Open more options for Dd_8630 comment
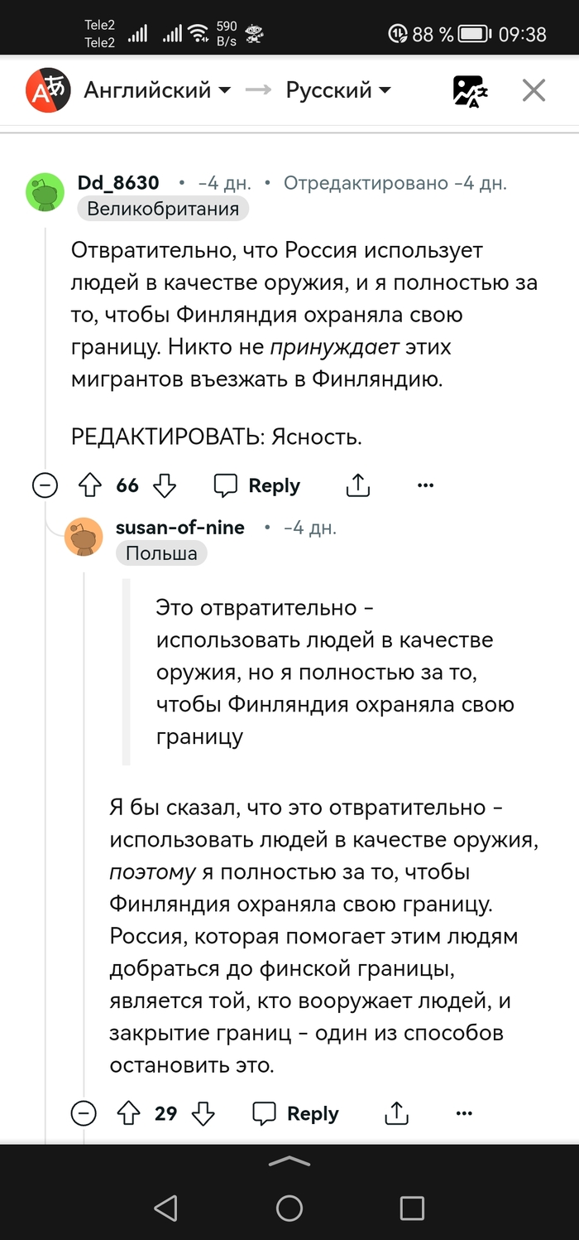 point(425,485)
